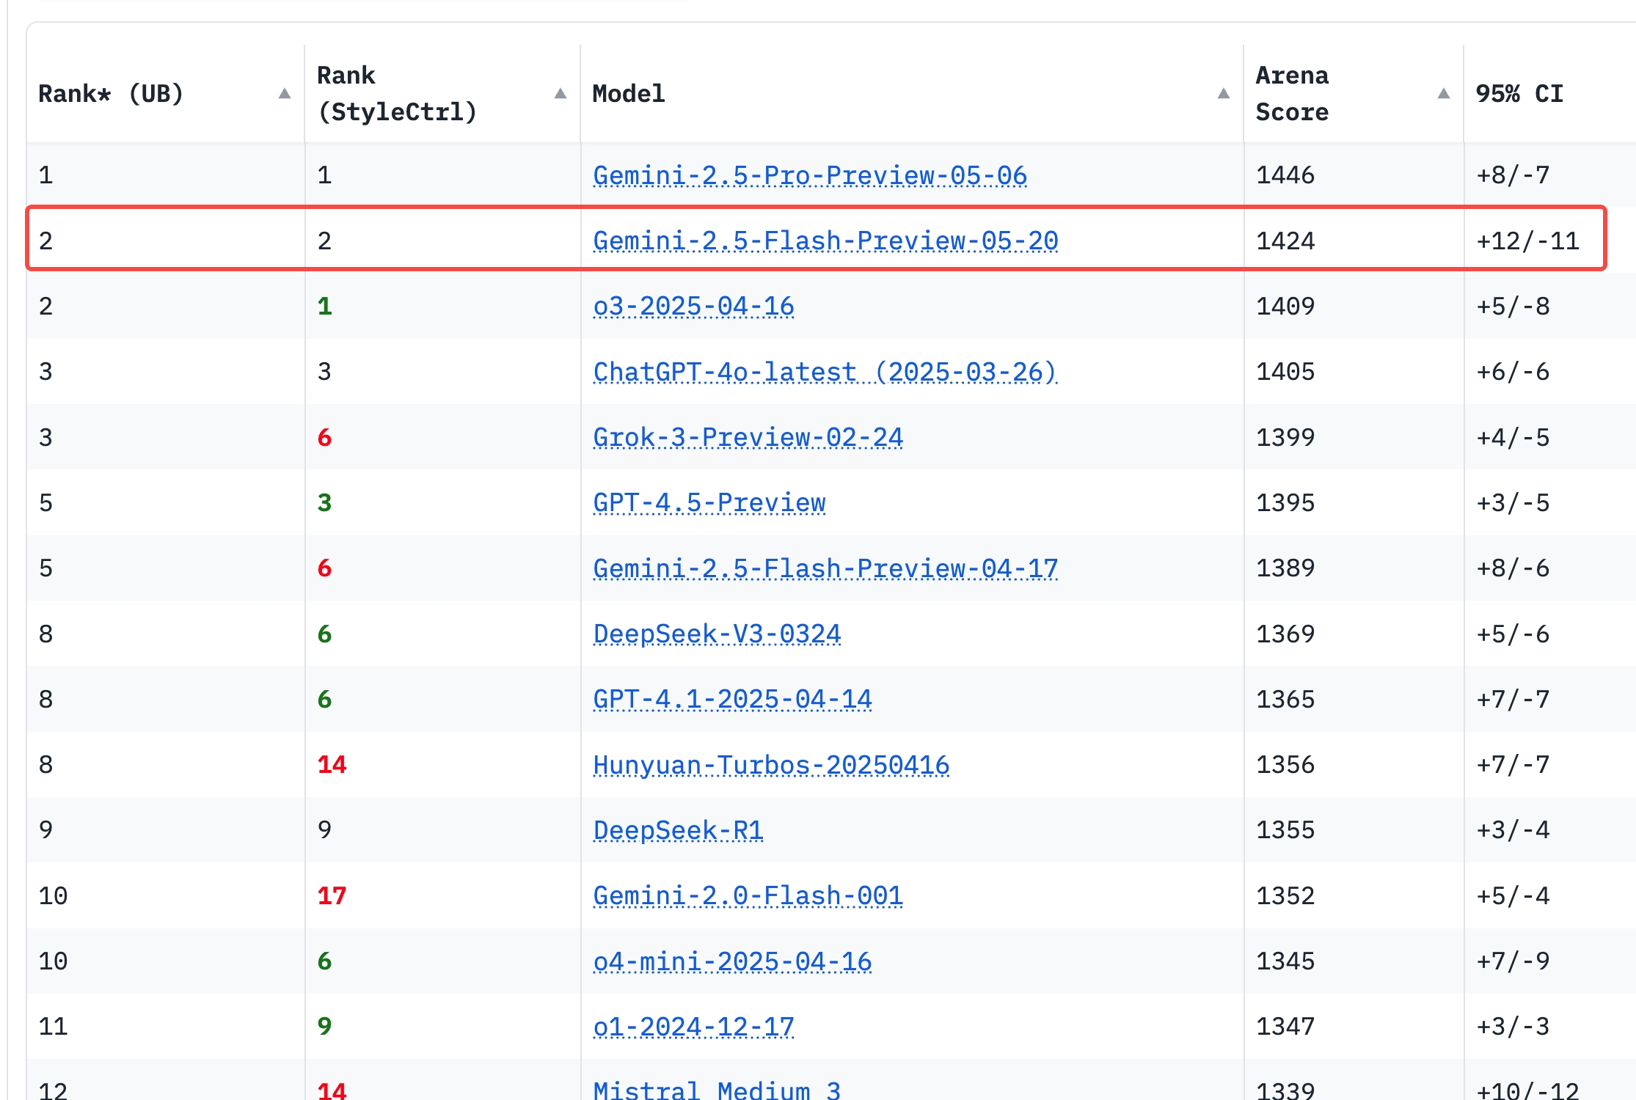Open Hunyuan-Turbos-20250416 model link
Viewport: 1636px width, 1100px height.
click(771, 765)
